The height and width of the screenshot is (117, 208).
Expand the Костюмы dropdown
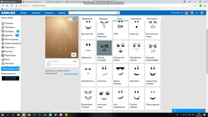coord(153,19)
